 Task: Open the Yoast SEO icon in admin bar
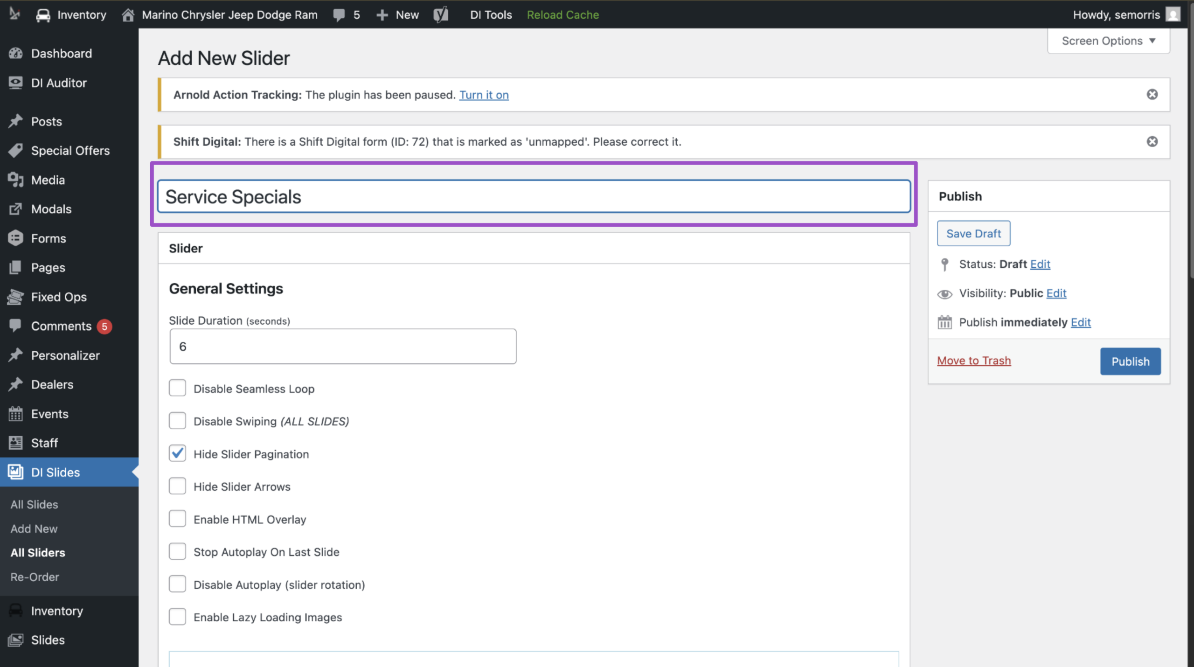pyautogui.click(x=441, y=14)
